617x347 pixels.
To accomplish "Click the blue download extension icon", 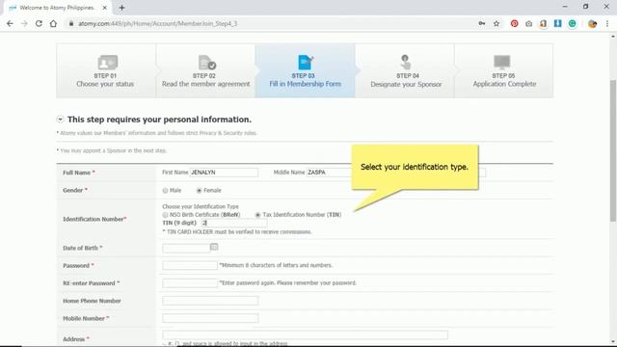I will [557, 23].
